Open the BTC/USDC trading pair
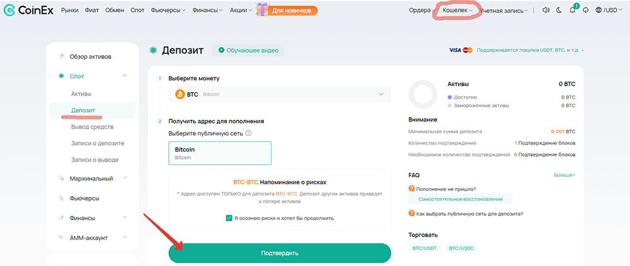The width and height of the screenshot is (630, 266). tap(462, 248)
